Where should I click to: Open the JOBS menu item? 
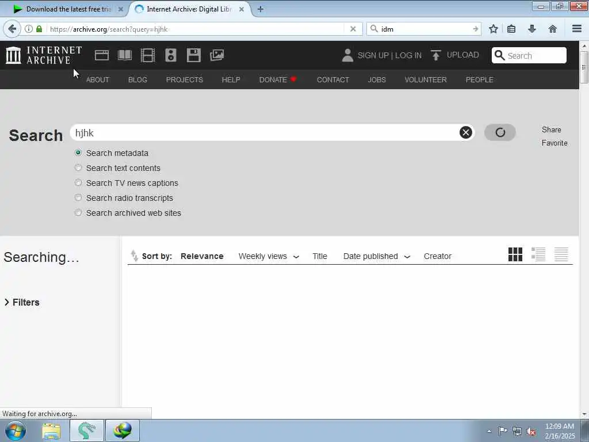(x=377, y=79)
